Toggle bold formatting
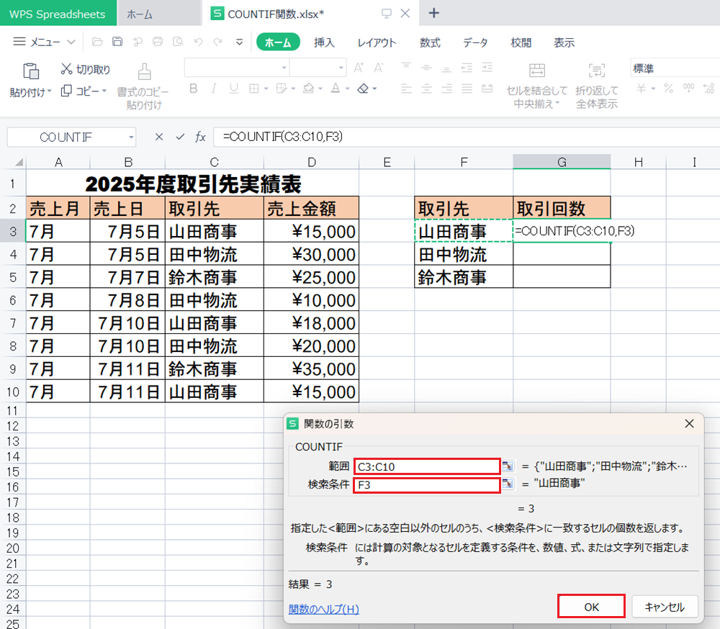The image size is (720, 629). click(193, 89)
